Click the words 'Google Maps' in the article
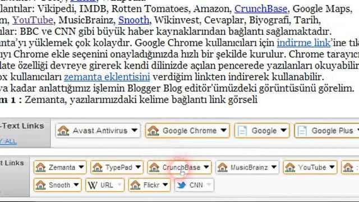Image resolution: width=359 pixels, height=202 pixels. coord(321,9)
